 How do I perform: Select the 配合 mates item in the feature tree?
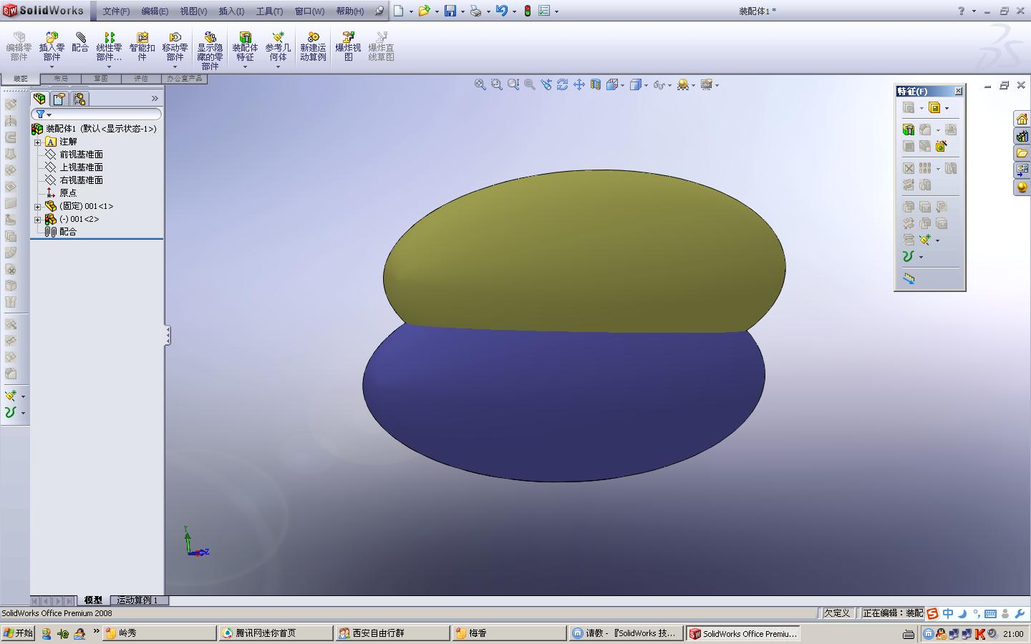62,232
